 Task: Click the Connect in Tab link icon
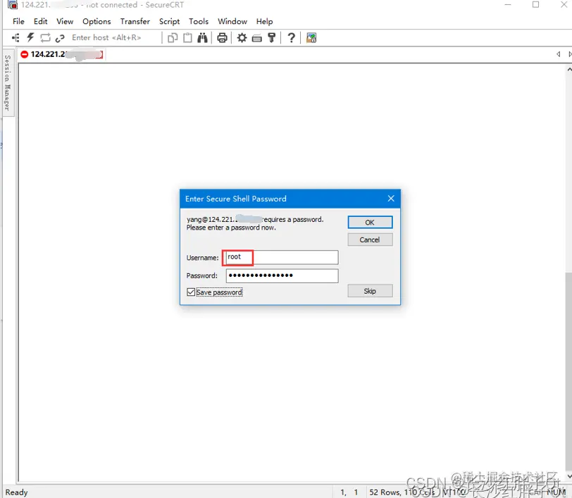(60, 38)
